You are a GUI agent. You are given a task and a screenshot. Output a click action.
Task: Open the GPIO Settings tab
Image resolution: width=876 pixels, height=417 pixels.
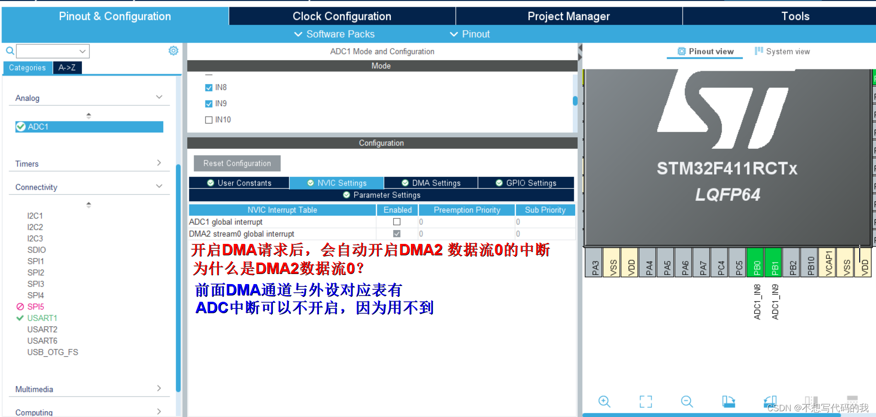[526, 183]
